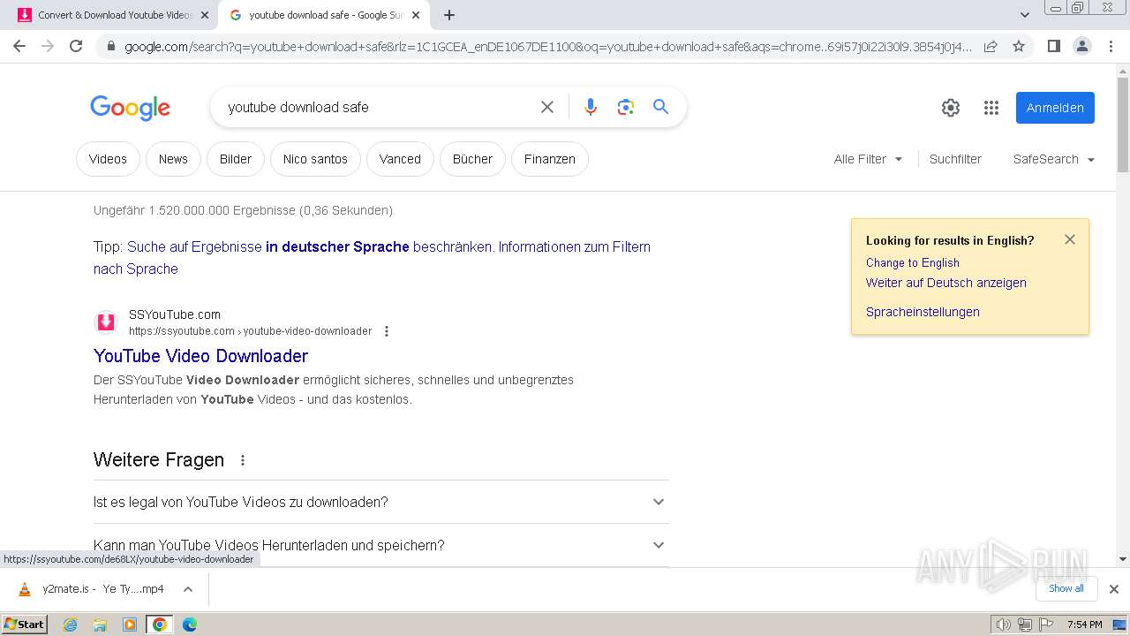Close the Google search tab
1130x636 pixels.
click(x=415, y=15)
